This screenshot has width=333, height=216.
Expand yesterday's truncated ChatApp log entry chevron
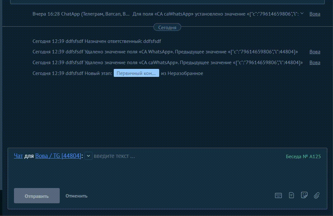pyautogui.click(x=302, y=14)
